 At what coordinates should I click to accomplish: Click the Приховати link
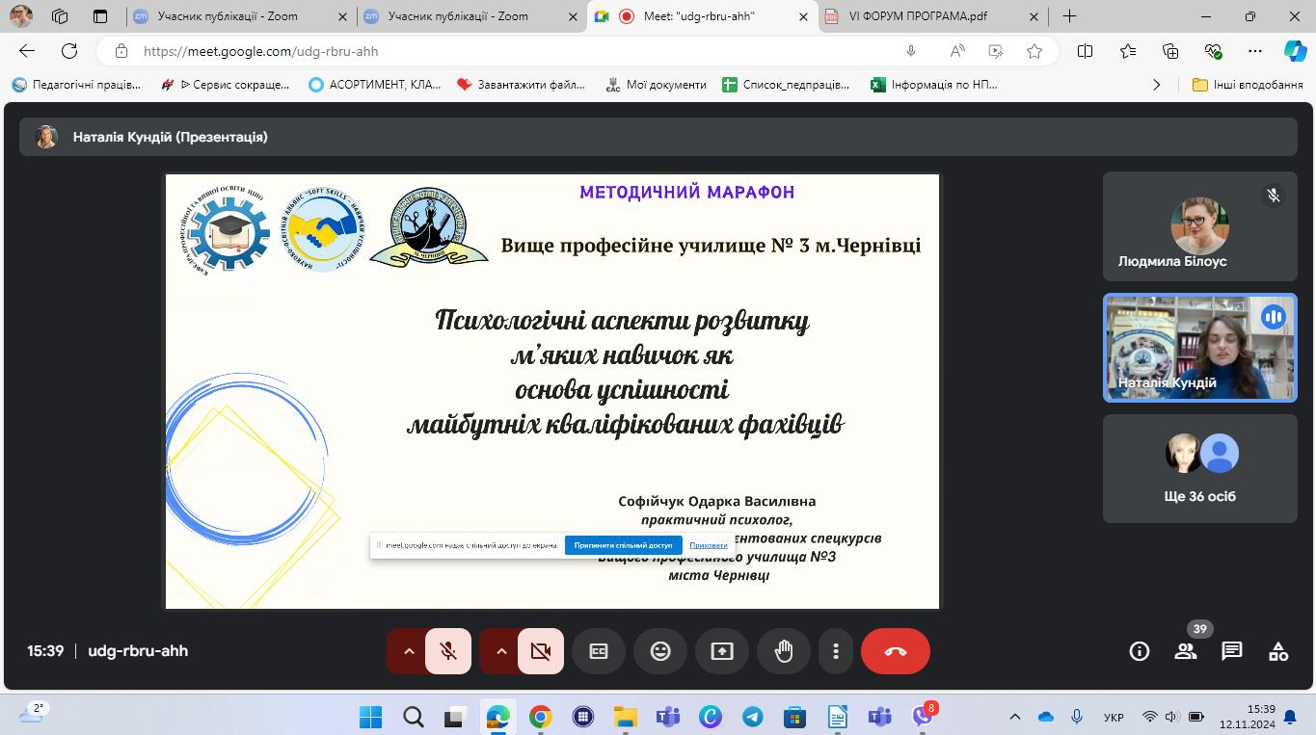[x=709, y=545]
